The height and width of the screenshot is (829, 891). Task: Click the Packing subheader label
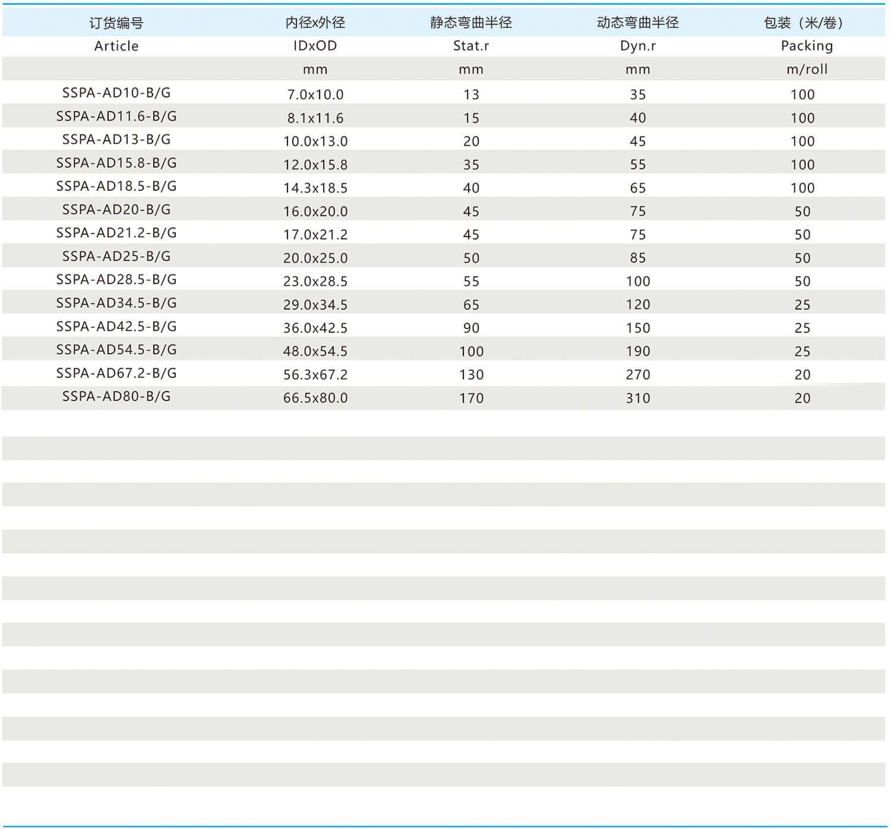(x=806, y=46)
